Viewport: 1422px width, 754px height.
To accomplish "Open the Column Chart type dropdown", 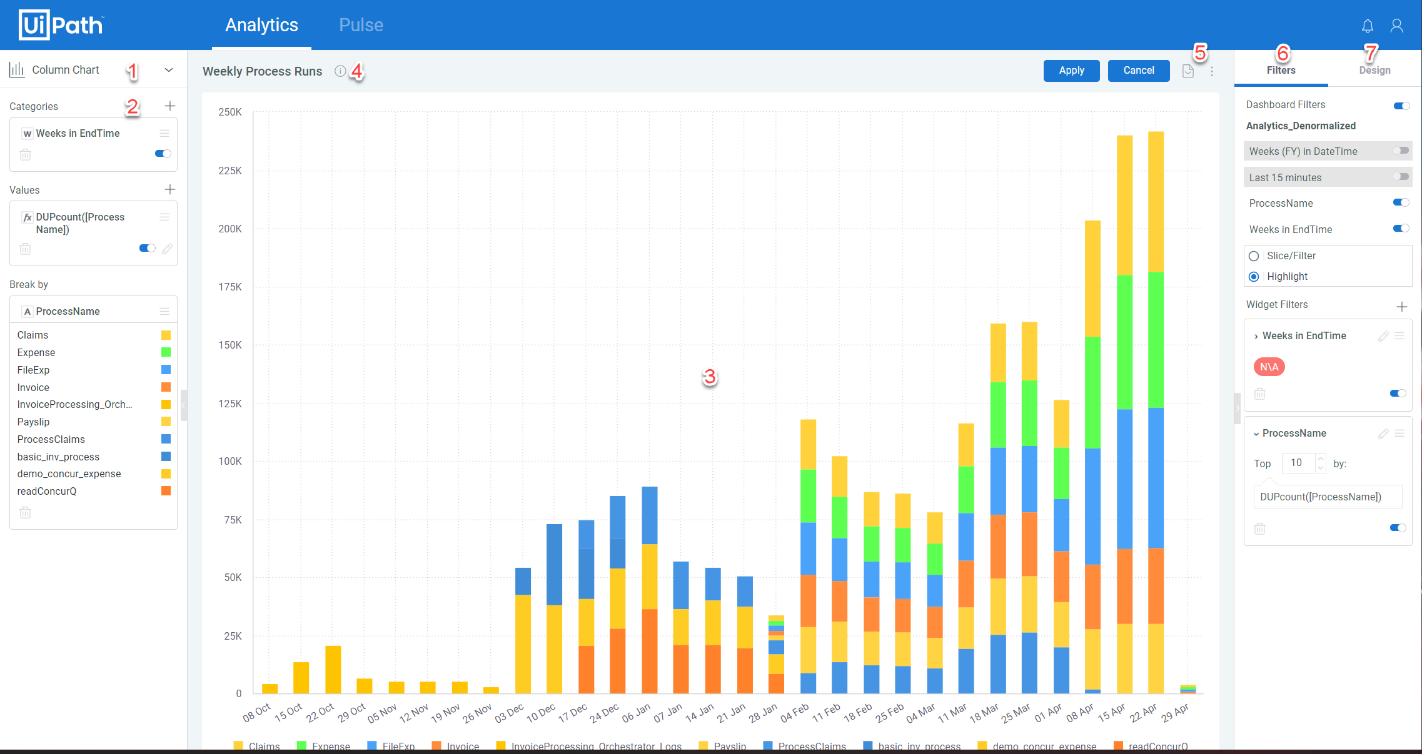I will (168, 69).
